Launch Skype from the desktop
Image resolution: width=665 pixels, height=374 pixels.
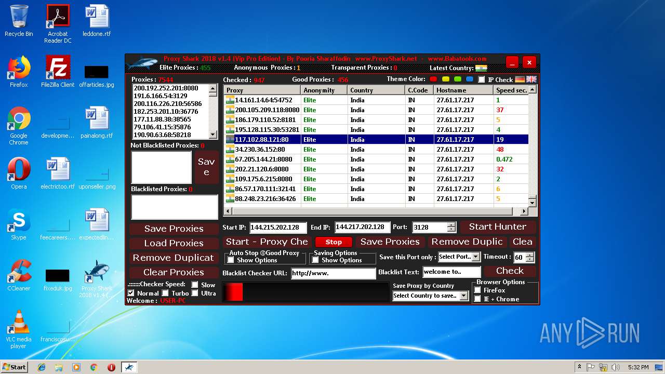(x=19, y=224)
